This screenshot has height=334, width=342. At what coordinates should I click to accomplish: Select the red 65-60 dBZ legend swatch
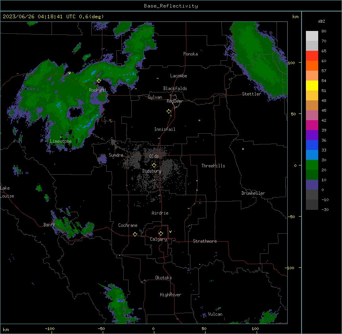click(x=312, y=56)
